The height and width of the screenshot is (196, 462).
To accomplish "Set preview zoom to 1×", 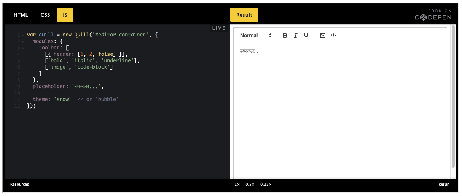I will pyautogui.click(x=237, y=184).
